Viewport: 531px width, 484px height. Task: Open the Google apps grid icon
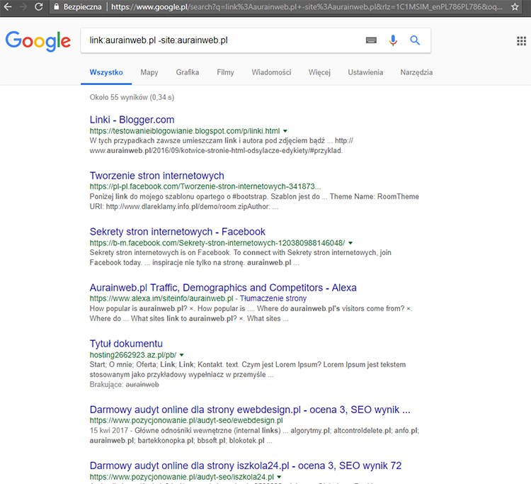coord(522,41)
